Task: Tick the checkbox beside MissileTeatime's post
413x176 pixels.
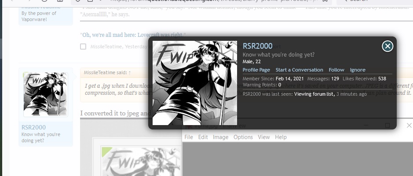Action: point(83,47)
